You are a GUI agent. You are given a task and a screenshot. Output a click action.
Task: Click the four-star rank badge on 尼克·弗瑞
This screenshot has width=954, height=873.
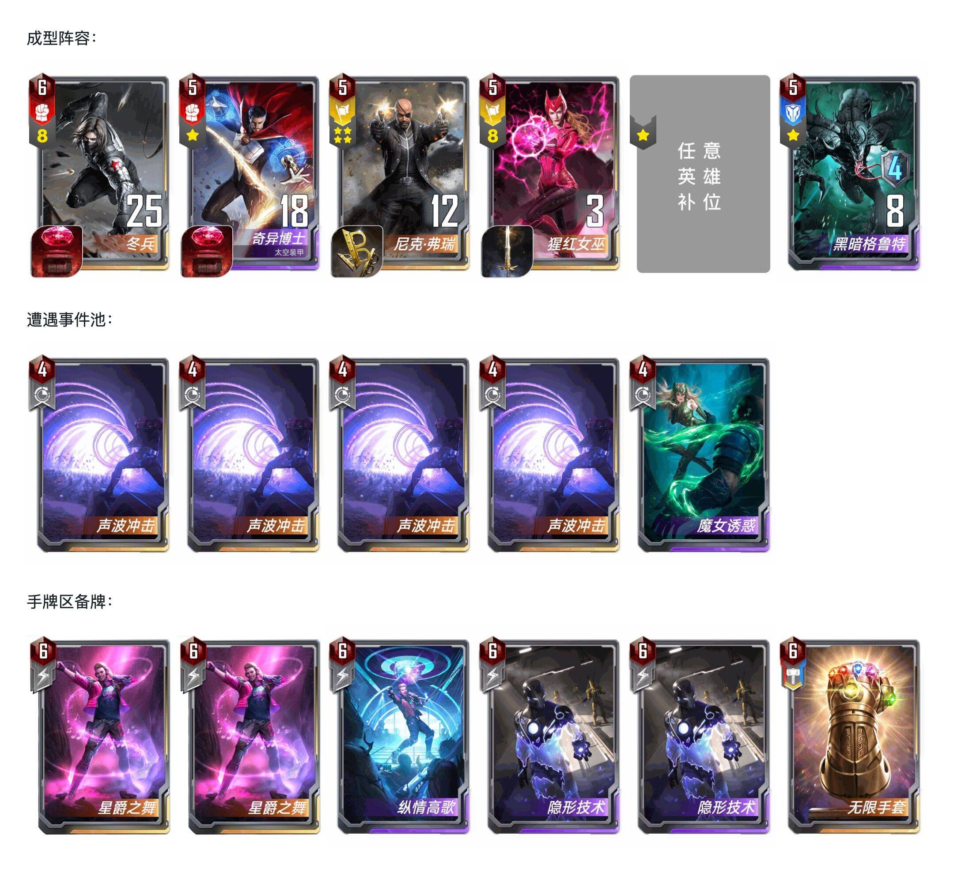[x=343, y=134]
